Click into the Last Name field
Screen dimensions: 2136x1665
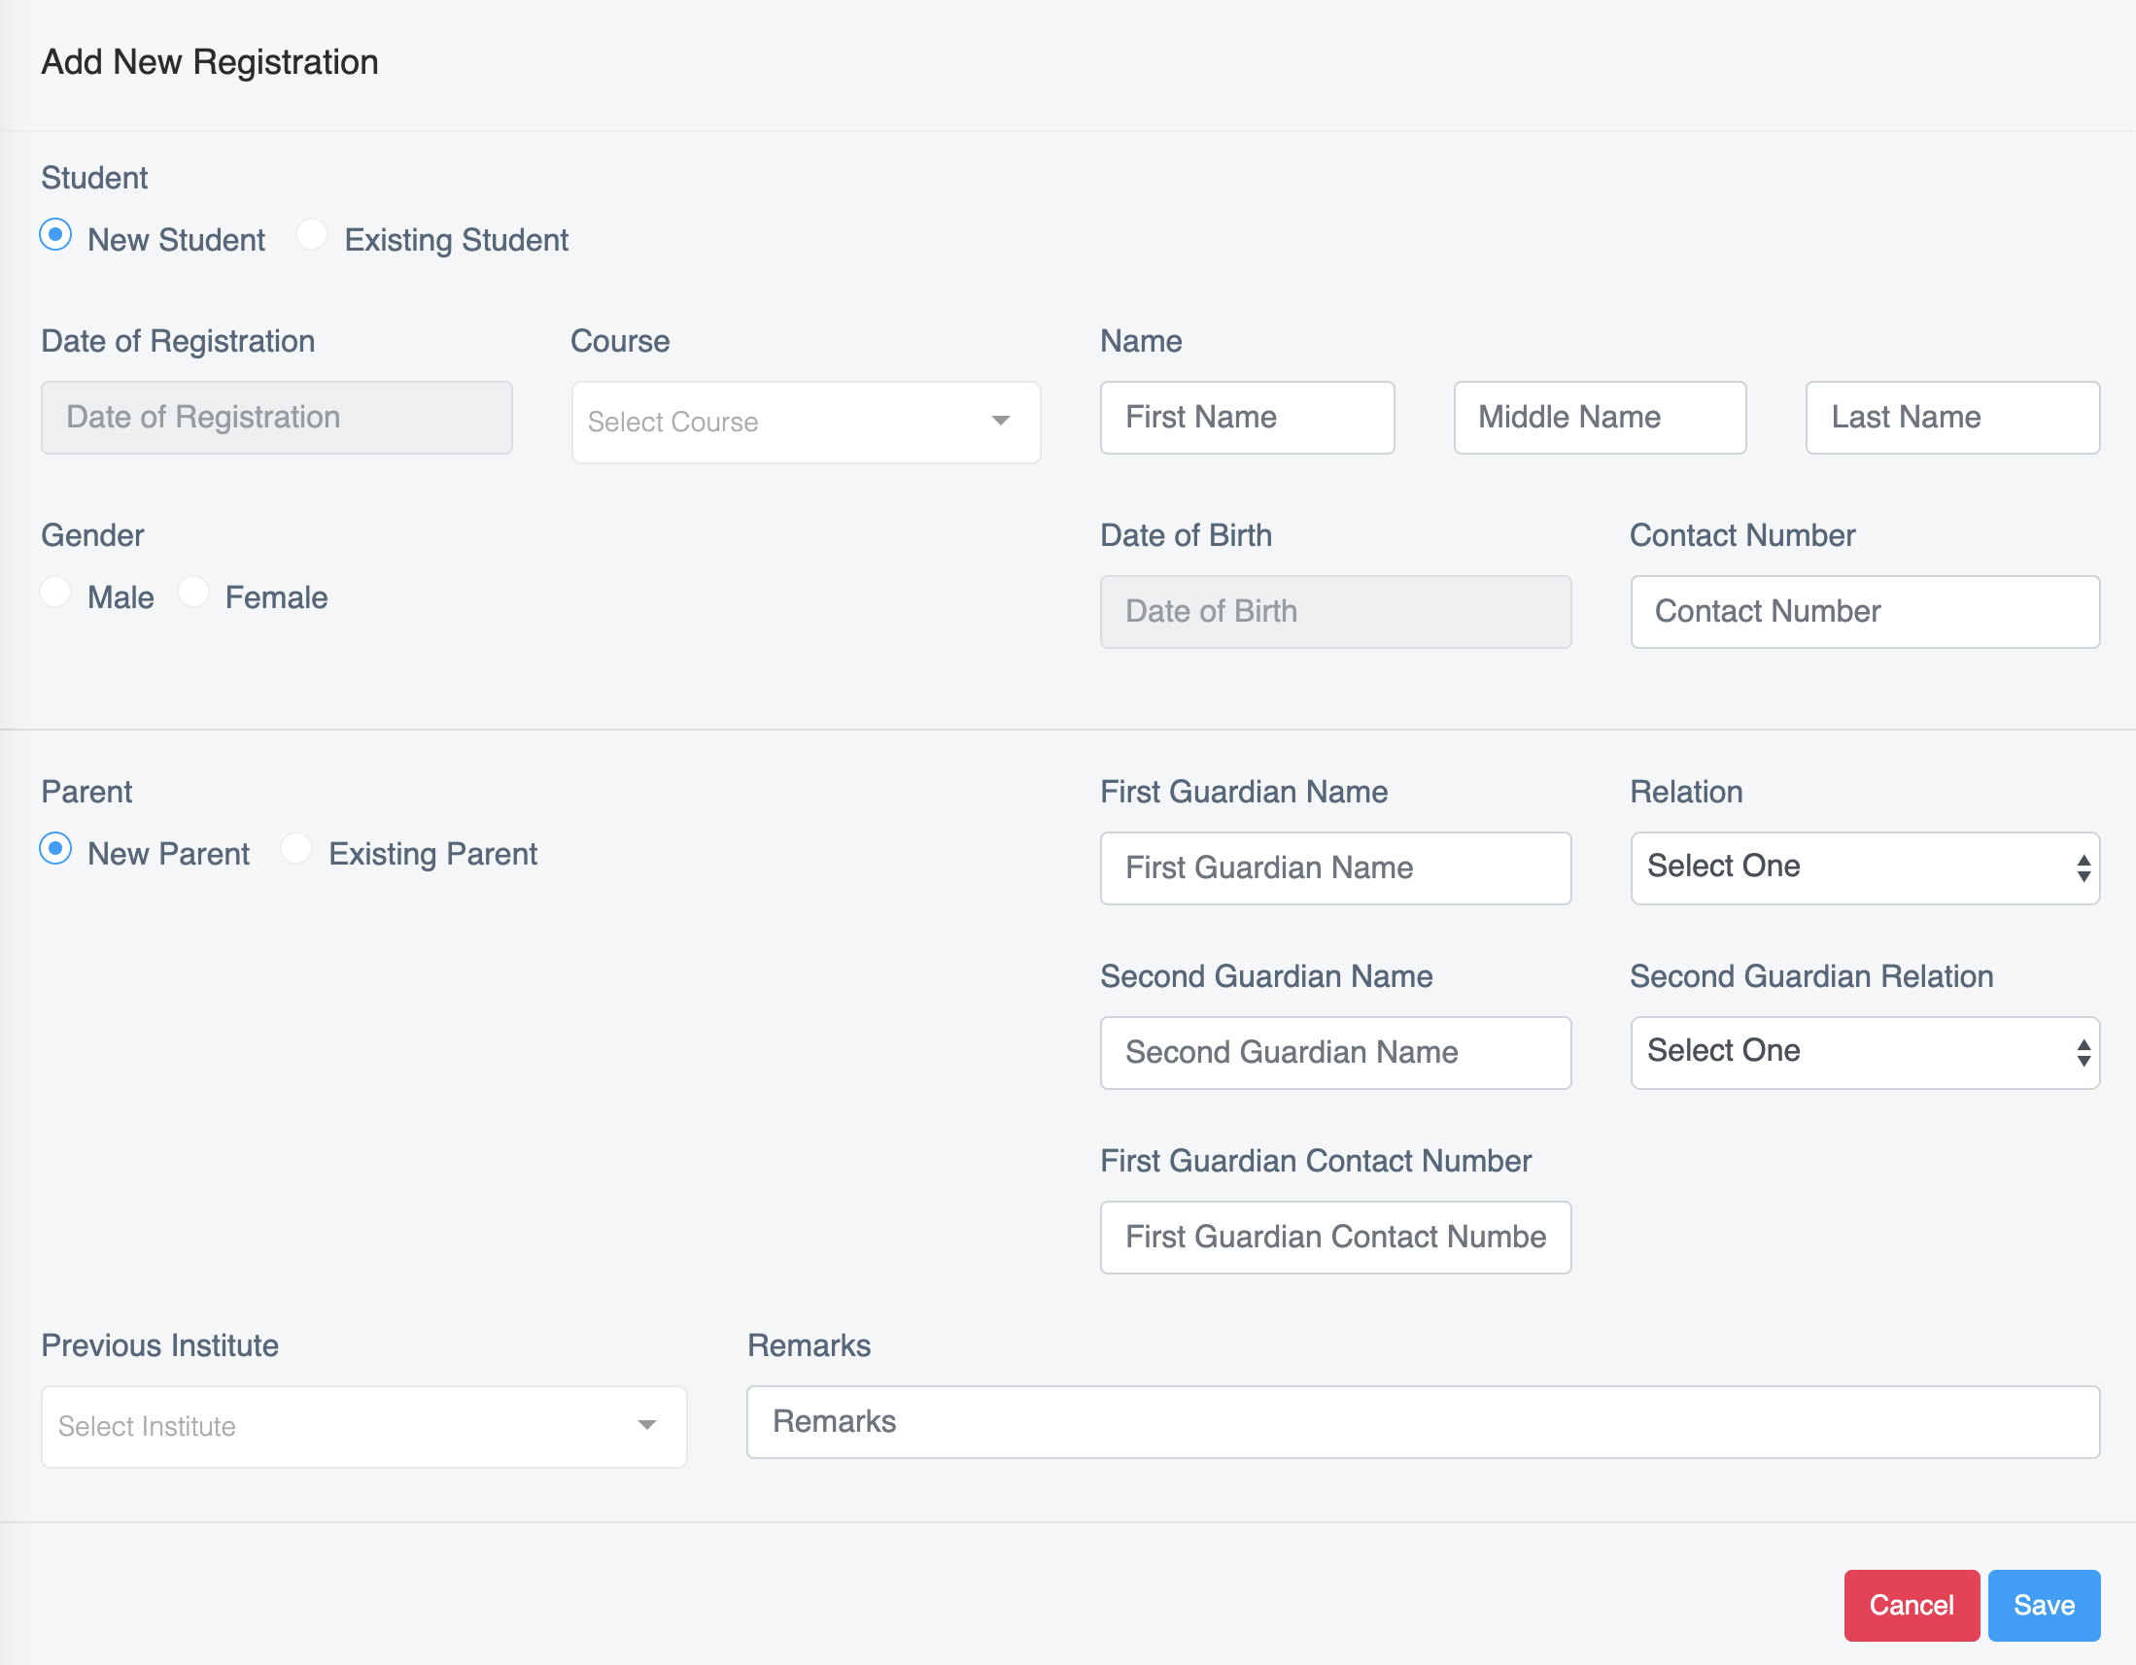point(1951,418)
